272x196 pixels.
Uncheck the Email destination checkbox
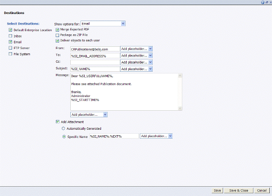(x=10, y=42)
